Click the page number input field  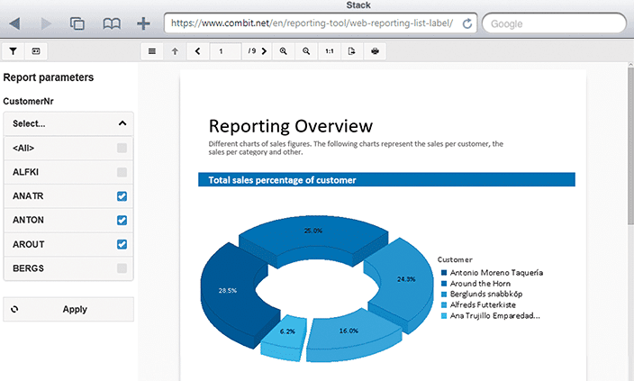226,51
